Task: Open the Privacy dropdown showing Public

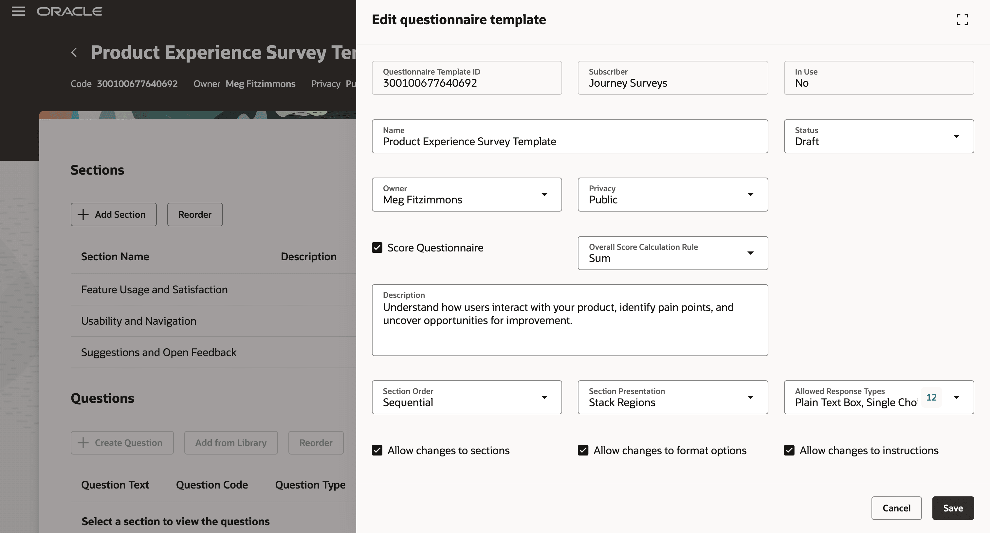Action: (x=751, y=195)
